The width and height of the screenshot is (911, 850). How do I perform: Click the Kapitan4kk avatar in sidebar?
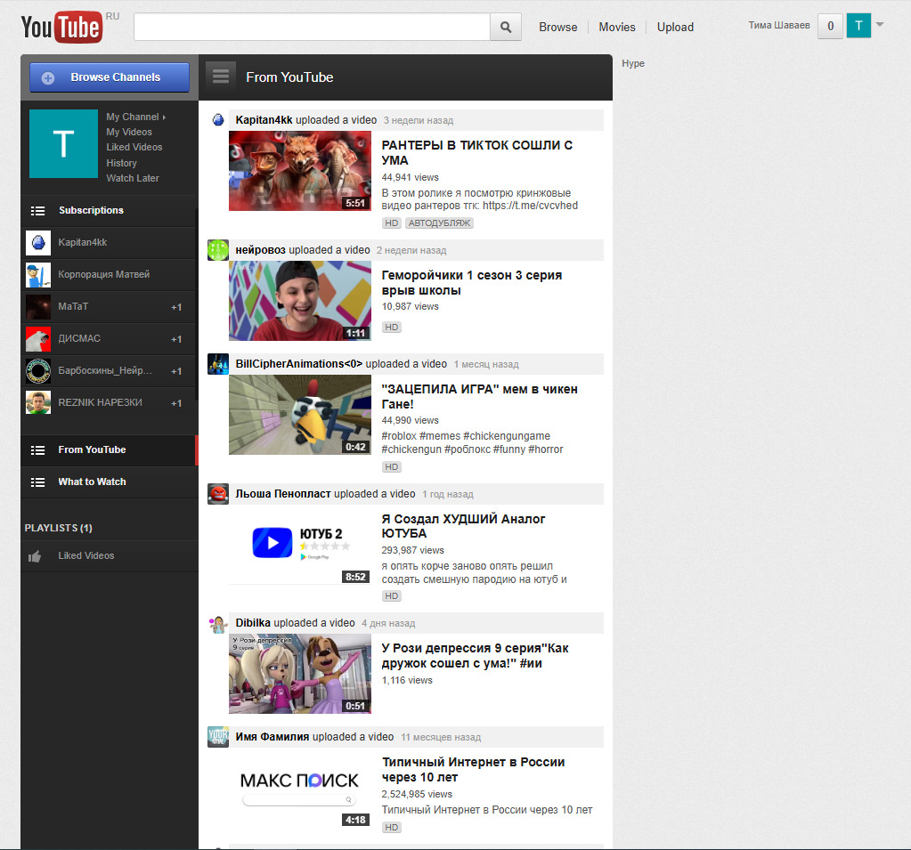pos(38,243)
